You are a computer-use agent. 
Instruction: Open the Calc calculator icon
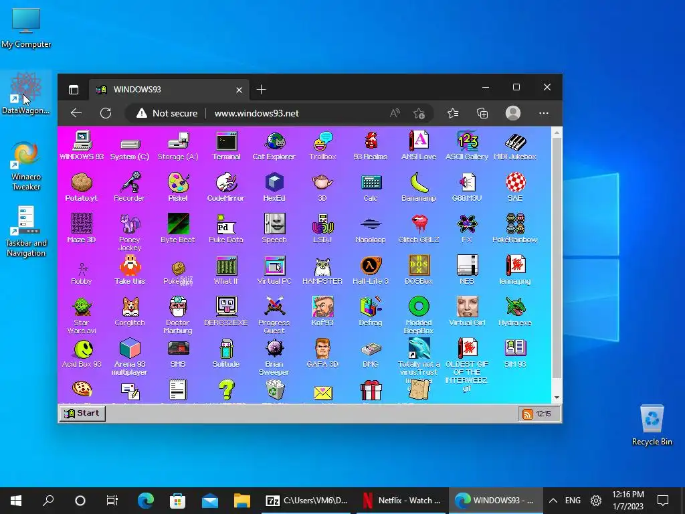(371, 187)
